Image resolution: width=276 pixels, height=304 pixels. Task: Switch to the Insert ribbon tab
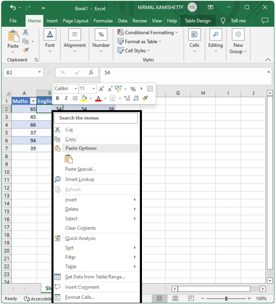click(x=52, y=21)
